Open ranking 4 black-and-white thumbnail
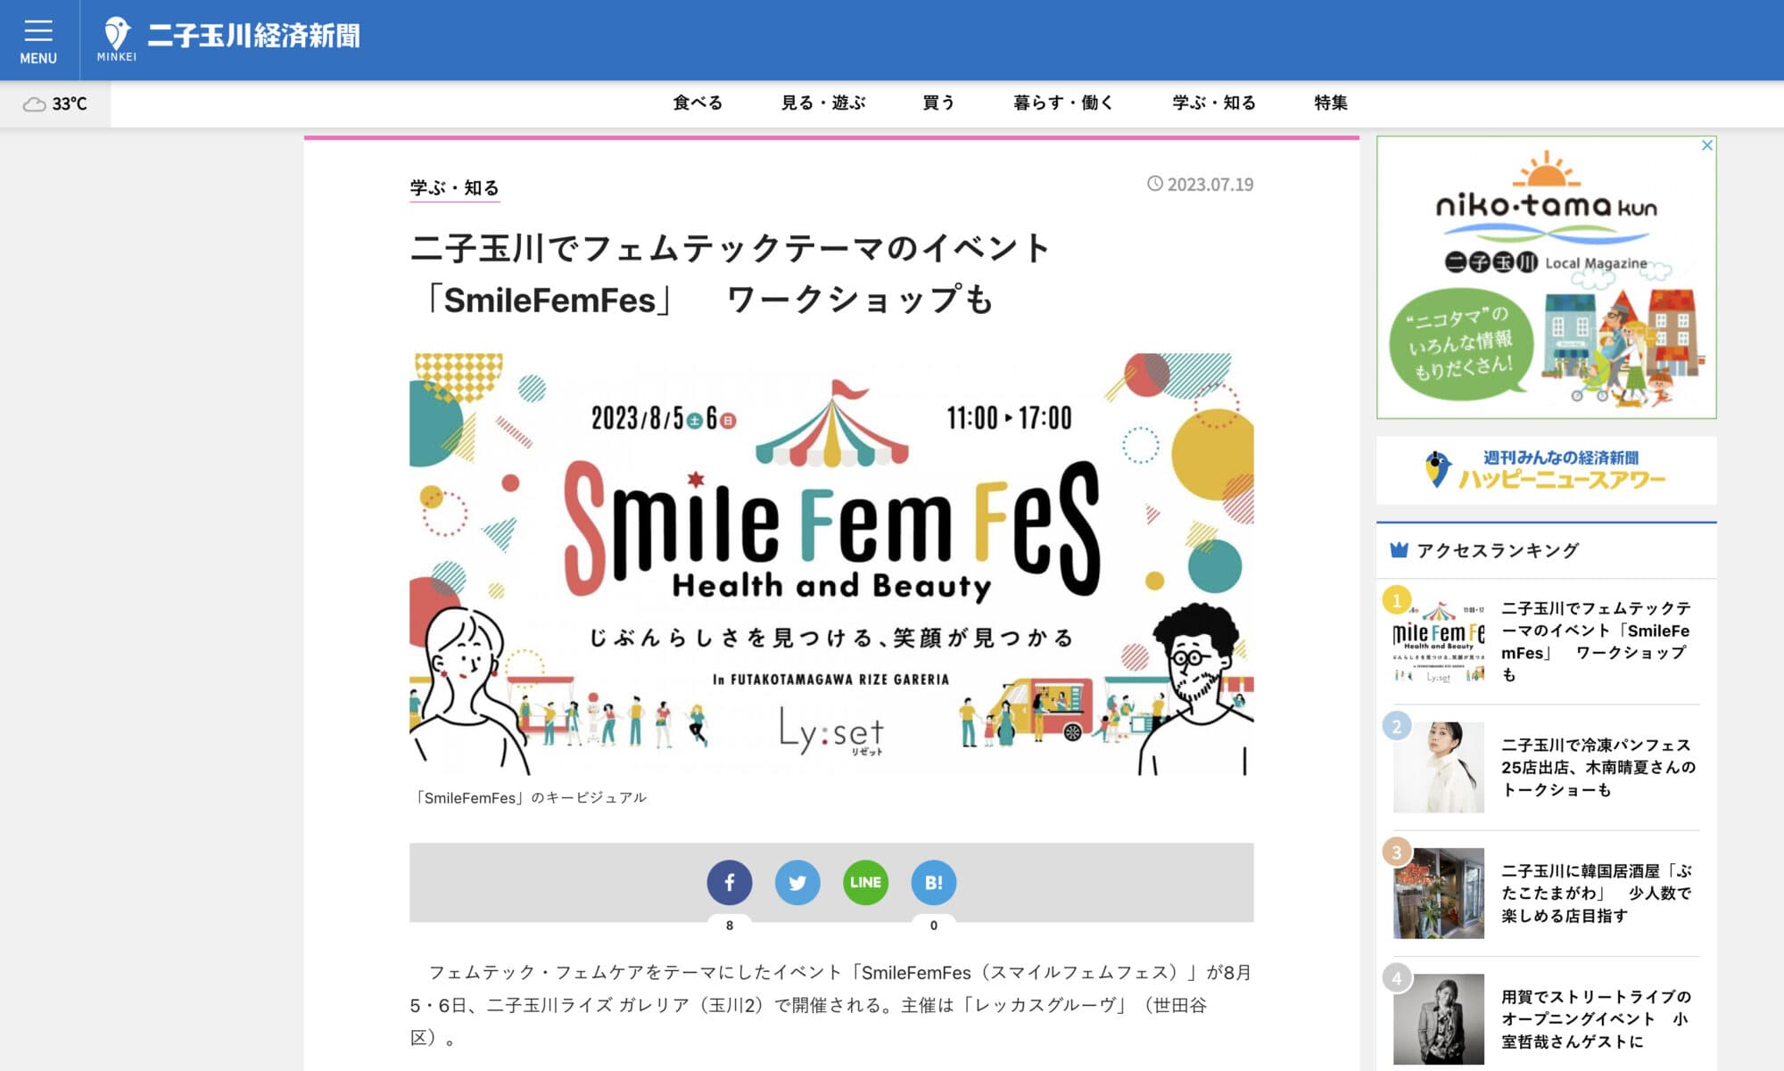 click(1439, 1018)
